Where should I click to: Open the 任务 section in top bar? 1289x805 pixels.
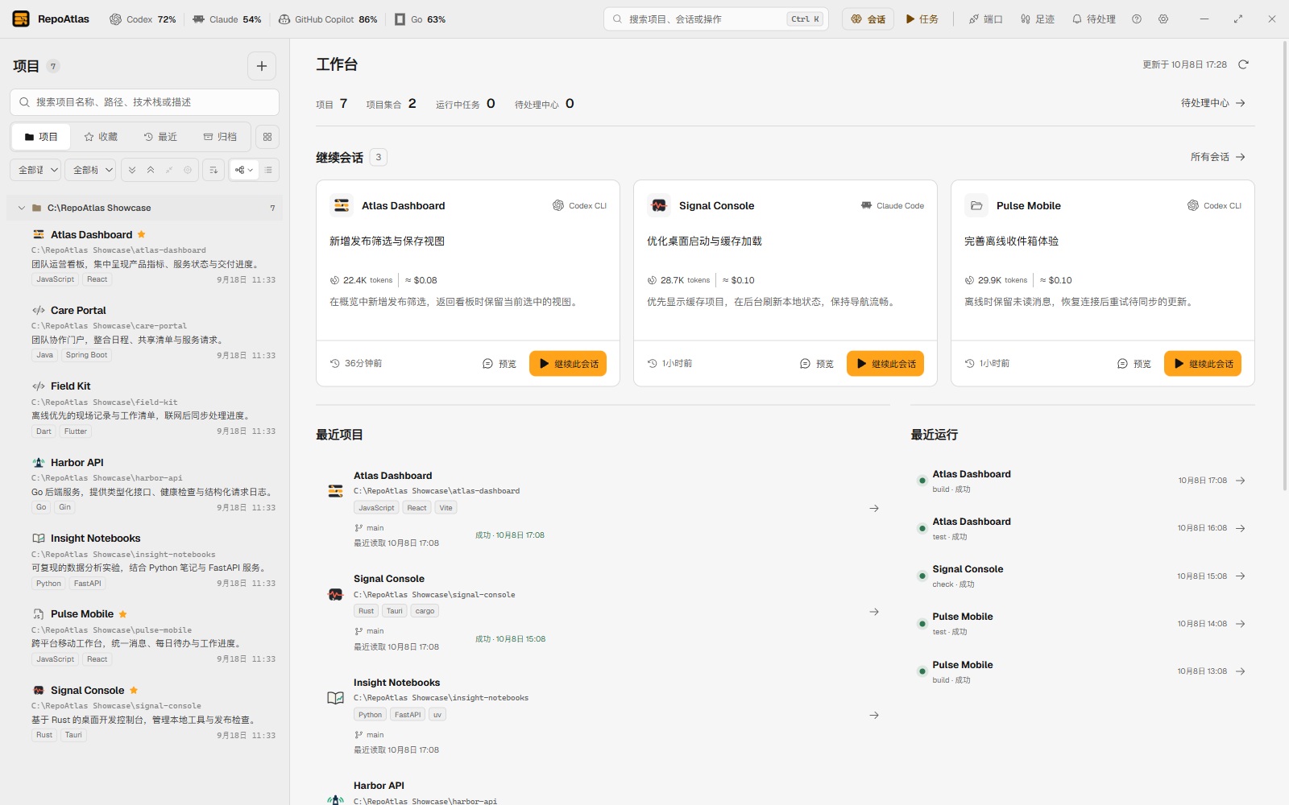(x=922, y=19)
